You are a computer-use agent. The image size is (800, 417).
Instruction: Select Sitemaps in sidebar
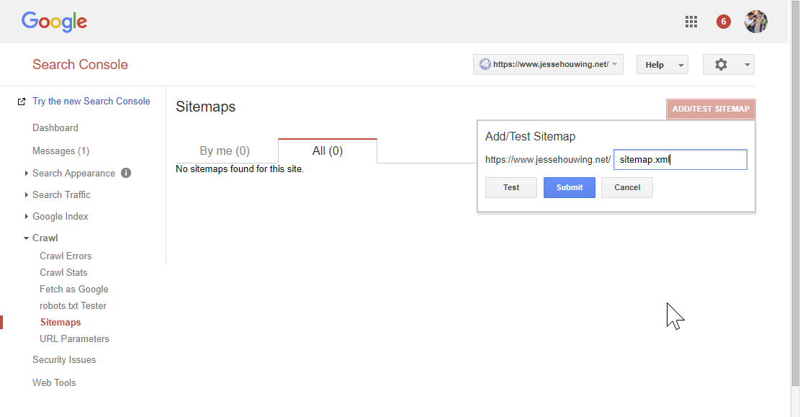pyautogui.click(x=60, y=322)
